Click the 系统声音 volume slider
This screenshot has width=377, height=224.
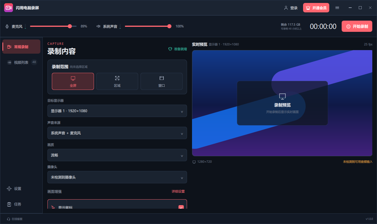148,26
